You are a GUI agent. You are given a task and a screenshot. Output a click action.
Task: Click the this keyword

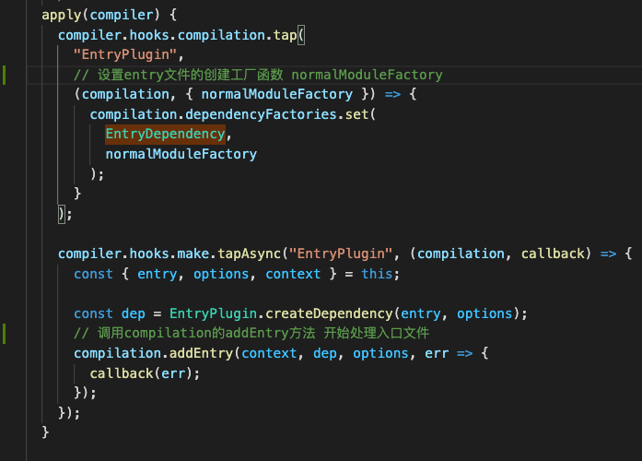click(x=377, y=274)
